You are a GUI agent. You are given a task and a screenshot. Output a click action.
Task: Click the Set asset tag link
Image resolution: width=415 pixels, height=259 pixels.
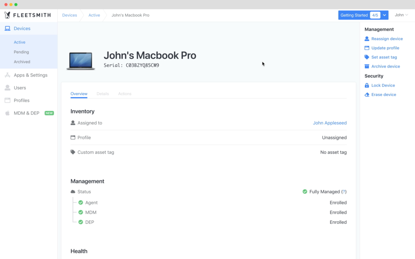pos(384,57)
